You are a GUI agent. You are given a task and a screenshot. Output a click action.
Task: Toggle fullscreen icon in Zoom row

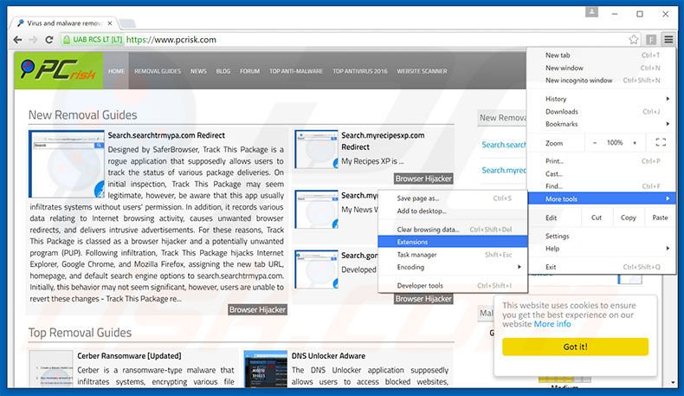coord(661,143)
